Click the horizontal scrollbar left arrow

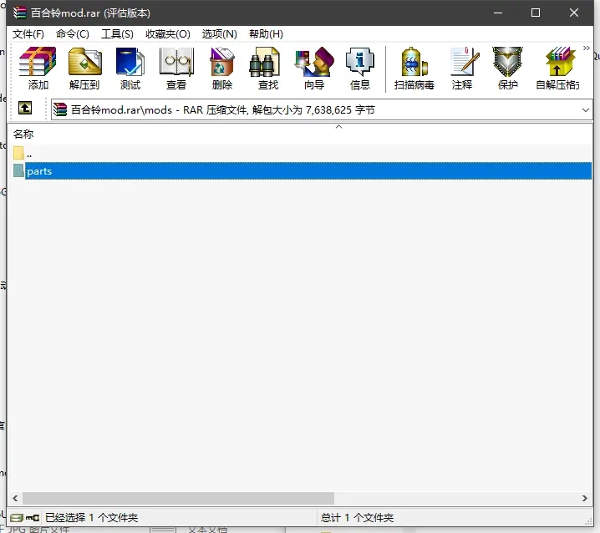click(15, 498)
